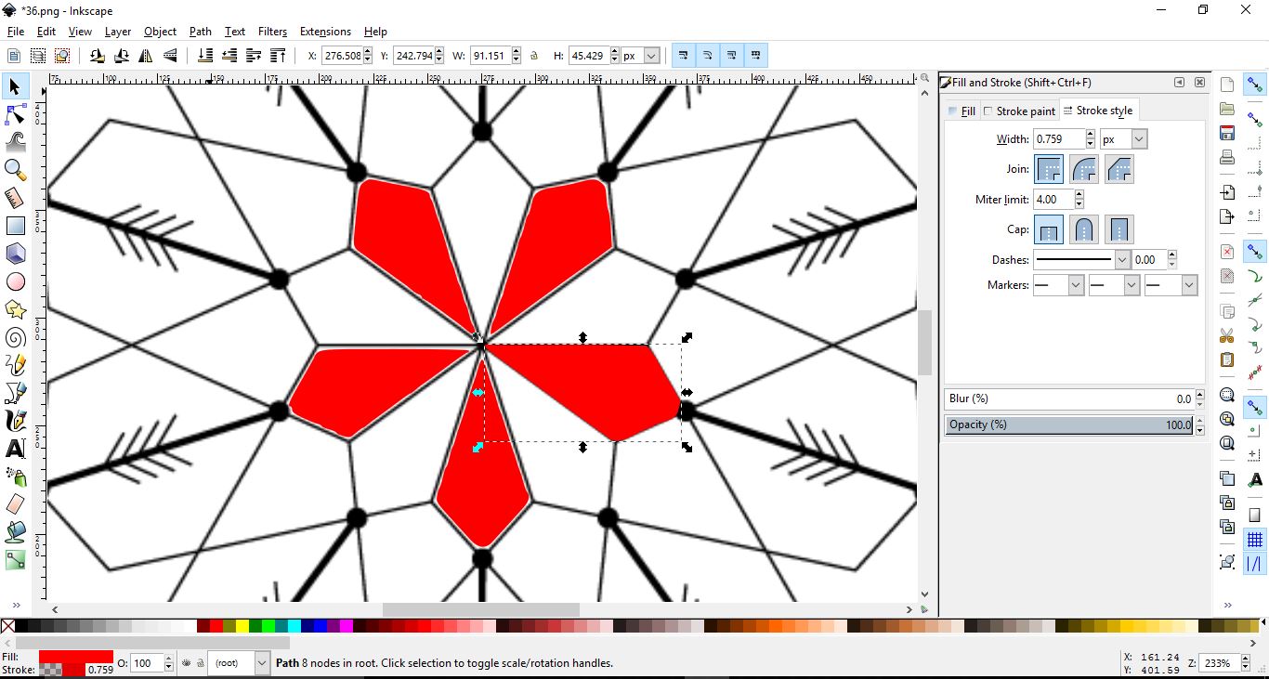Select the Spray tool

coord(15,477)
